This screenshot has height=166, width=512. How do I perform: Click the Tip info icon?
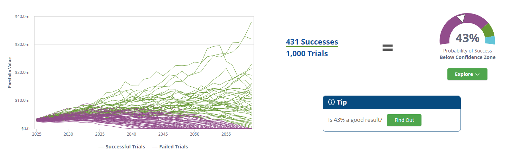331,102
